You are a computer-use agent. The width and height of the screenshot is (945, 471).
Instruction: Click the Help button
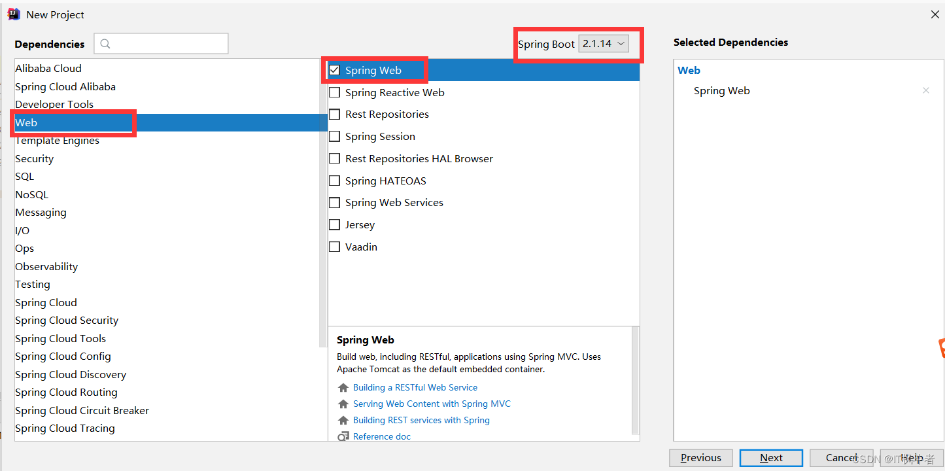912,458
